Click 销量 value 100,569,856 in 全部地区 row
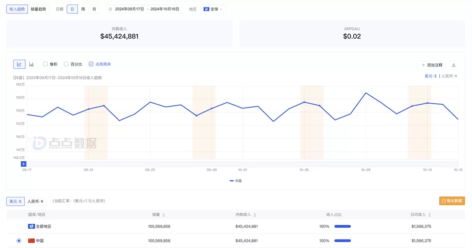The height and width of the screenshot is (248, 472). (x=159, y=226)
